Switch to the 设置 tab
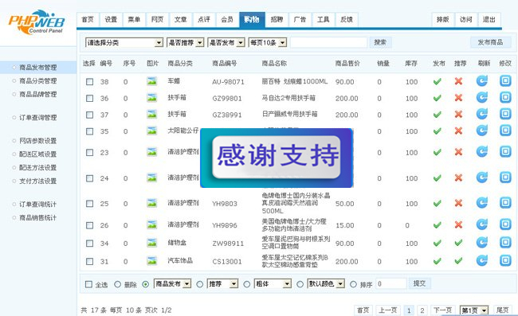The height and width of the screenshot is (316, 518). (x=111, y=19)
